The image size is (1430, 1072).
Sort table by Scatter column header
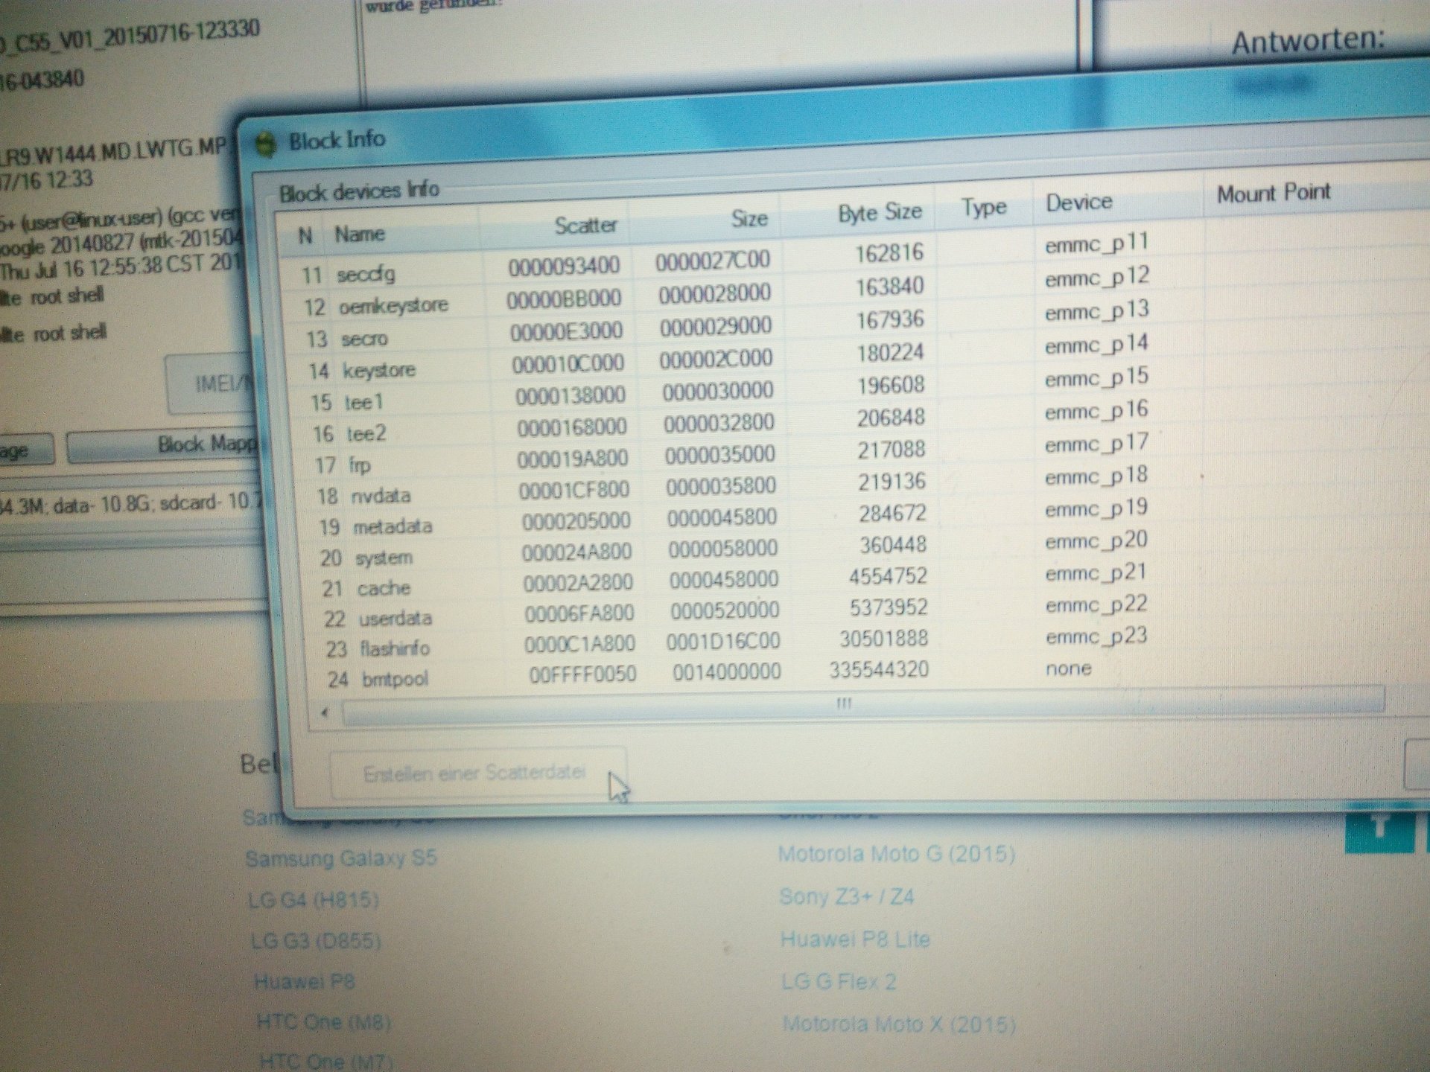(x=585, y=225)
